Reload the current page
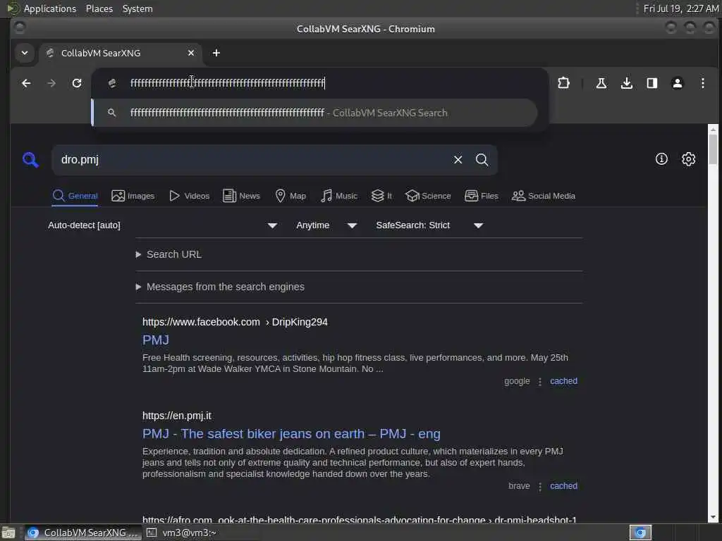This screenshot has height=541, width=722. (77, 83)
